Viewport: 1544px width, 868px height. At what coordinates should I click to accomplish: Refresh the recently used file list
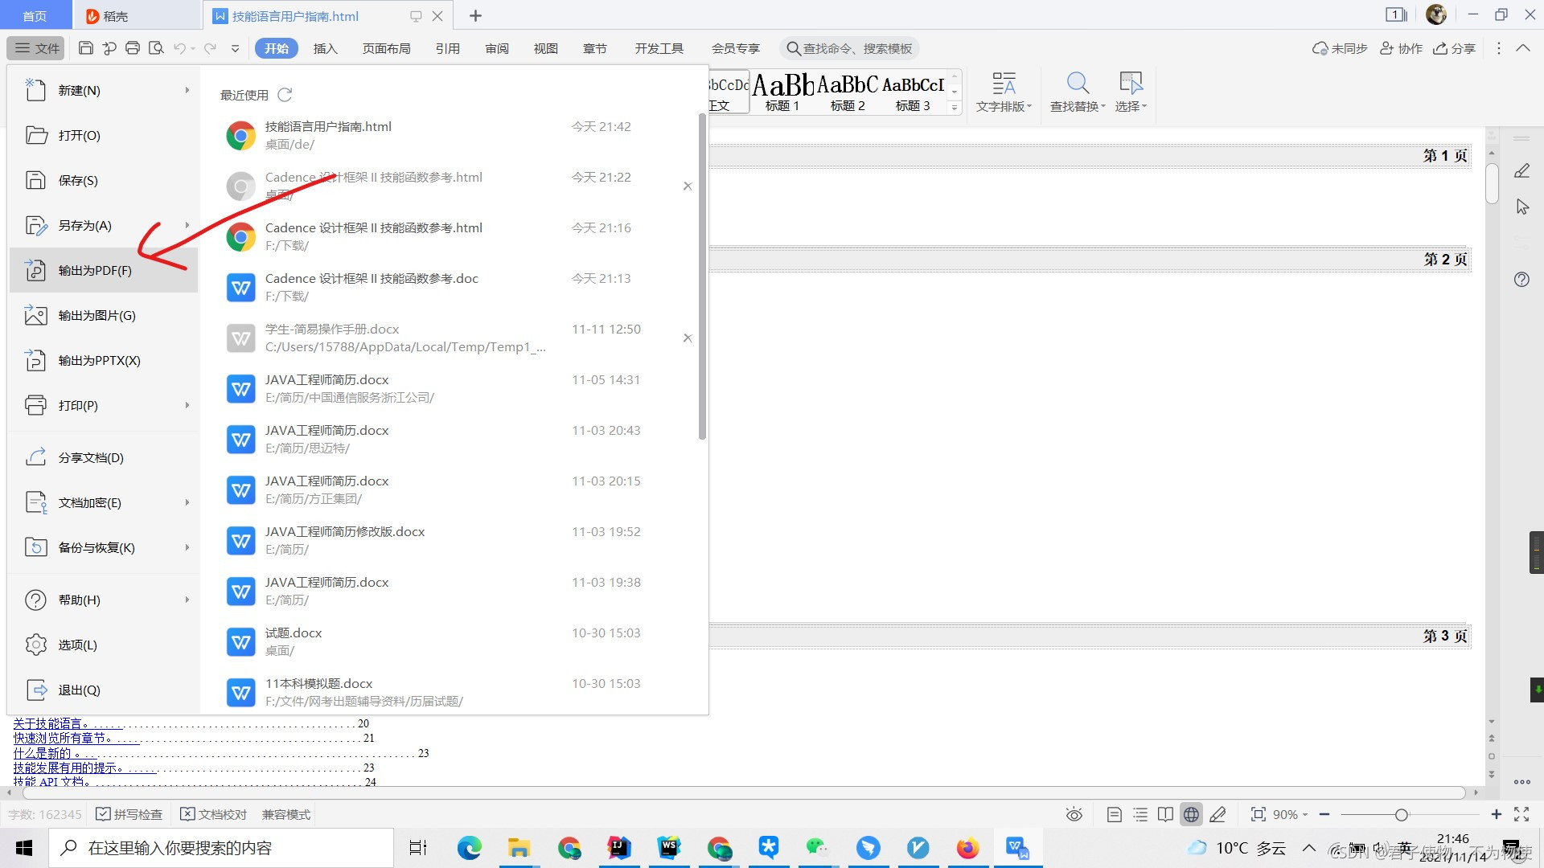pyautogui.click(x=285, y=95)
